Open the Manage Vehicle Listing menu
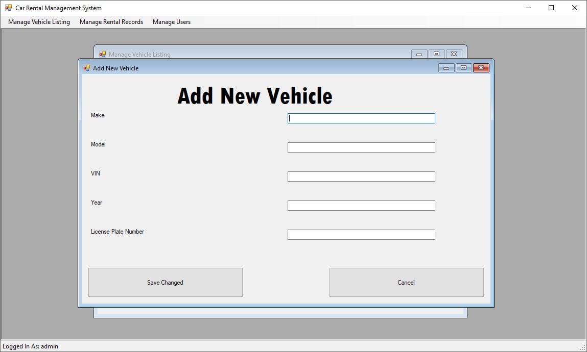587x352 pixels. pos(39,22)
